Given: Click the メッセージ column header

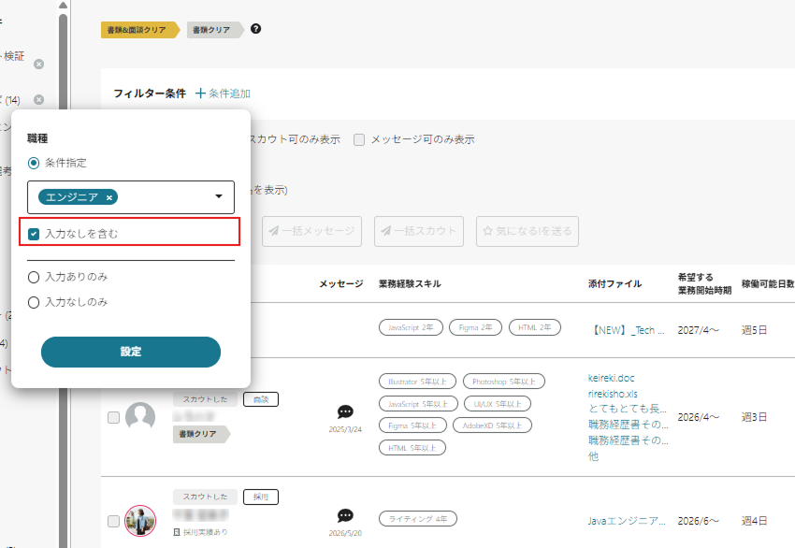Looking at the screenshot, I should [341, 284].
